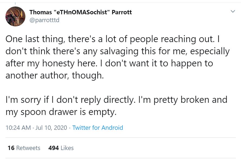Click the word "Retweets" label

pos(28,148)
